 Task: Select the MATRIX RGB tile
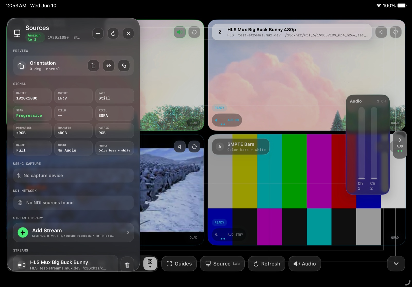(115, 131)
